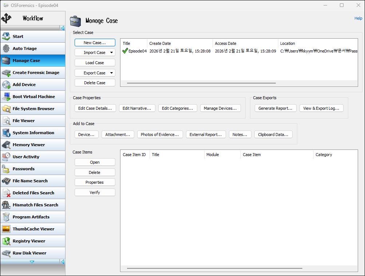Click the File Viewer magnifier icon

pos(6,121)
